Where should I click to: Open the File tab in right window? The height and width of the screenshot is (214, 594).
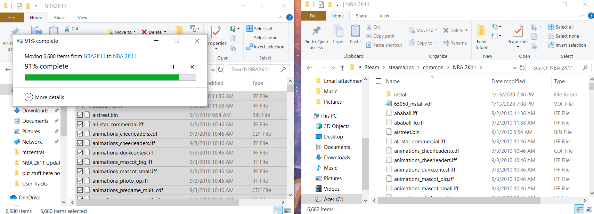click(x=313, y=16)
